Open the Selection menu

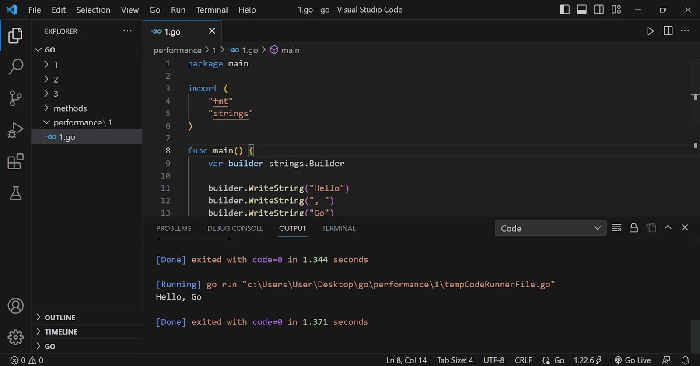click(93, 10)
